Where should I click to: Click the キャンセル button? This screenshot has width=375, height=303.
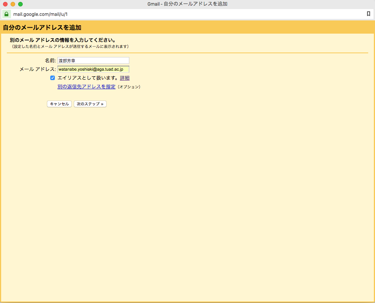(x=59, y=104)
